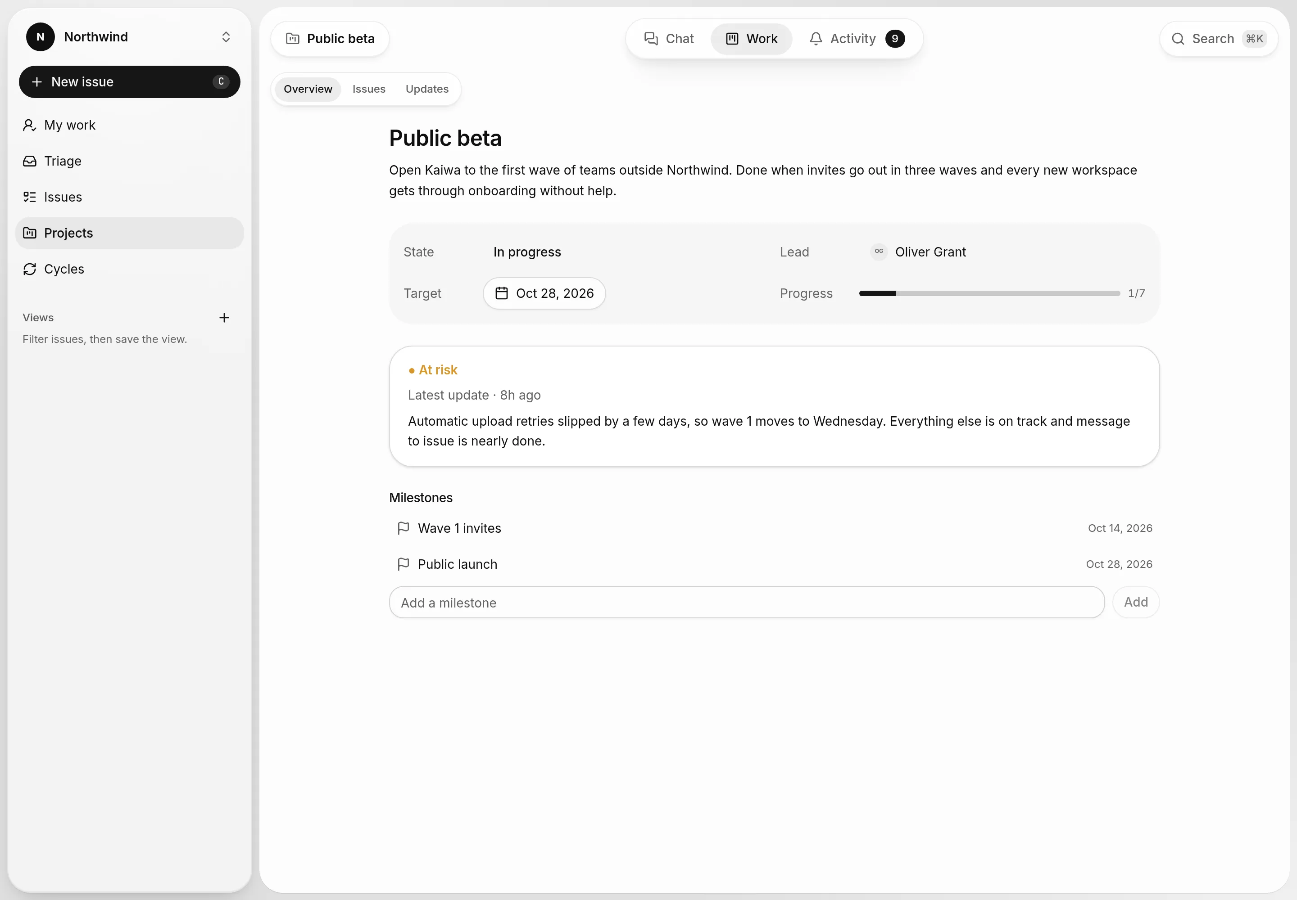This screenshot has width=1297, height=900.
Task: Click the calendar icon in Target
Action: click(x=502, y=293)
